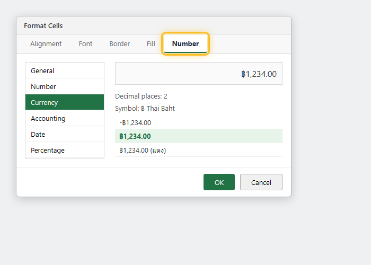Choose negative format -฿1,234.00
This screenshot has height=265, width=371.
tap(199, 122)
